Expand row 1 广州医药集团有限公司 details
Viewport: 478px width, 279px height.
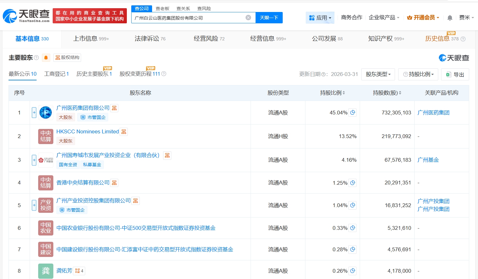[34, 113]
